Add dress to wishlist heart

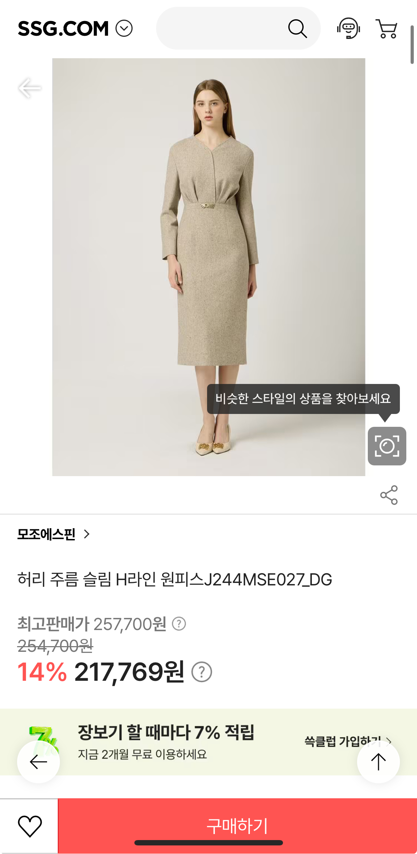30,826
